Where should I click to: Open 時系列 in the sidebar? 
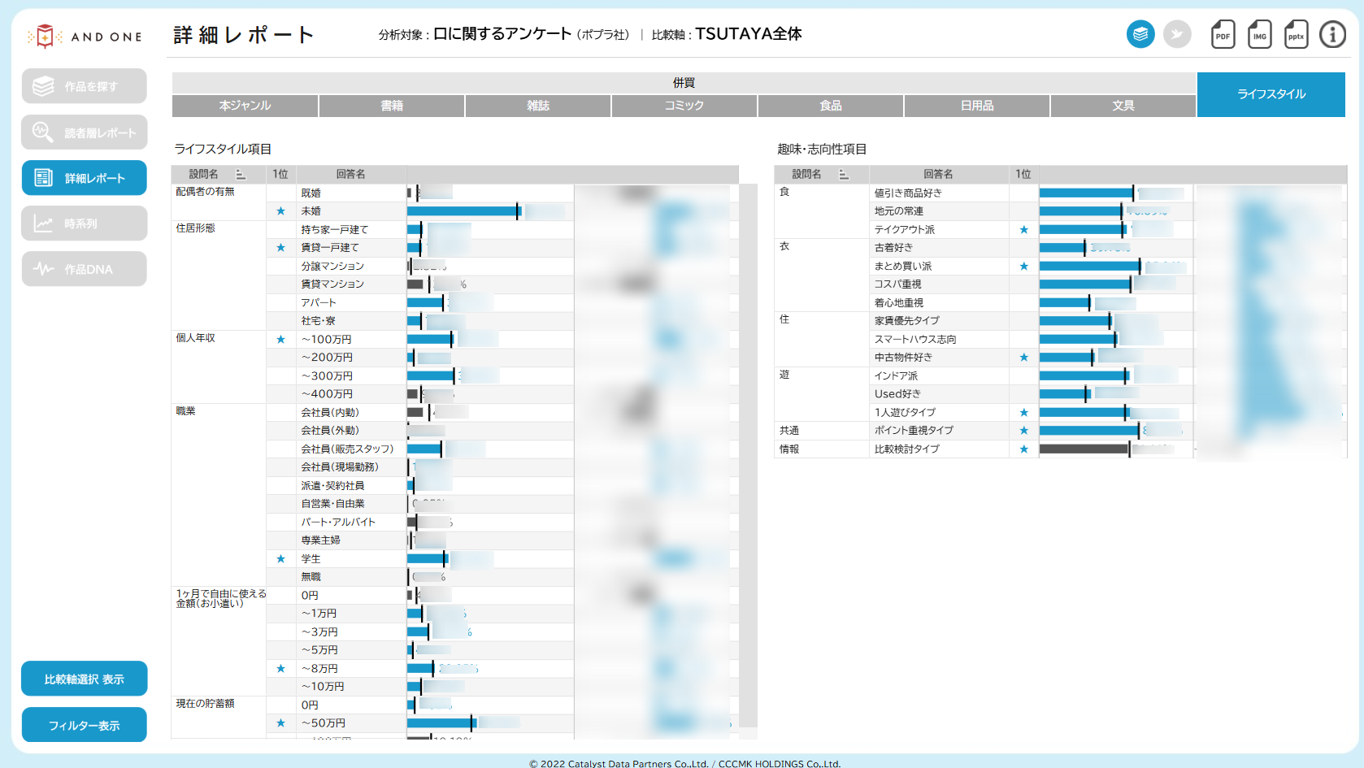(x=85, y=223)
